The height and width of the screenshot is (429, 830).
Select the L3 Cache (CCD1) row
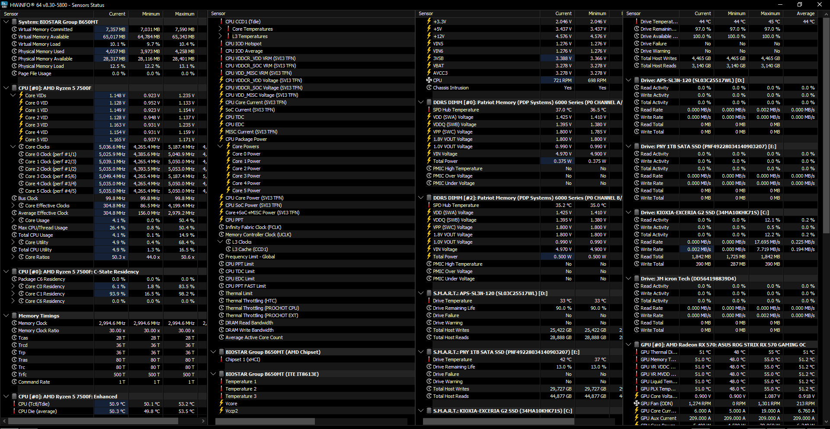(x=311, y=249)
